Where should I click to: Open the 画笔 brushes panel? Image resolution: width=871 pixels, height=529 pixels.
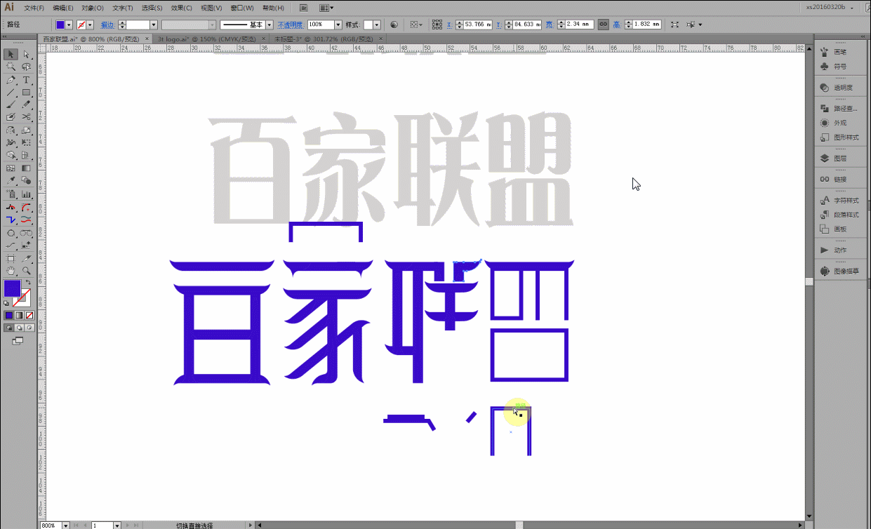[839, 52]
